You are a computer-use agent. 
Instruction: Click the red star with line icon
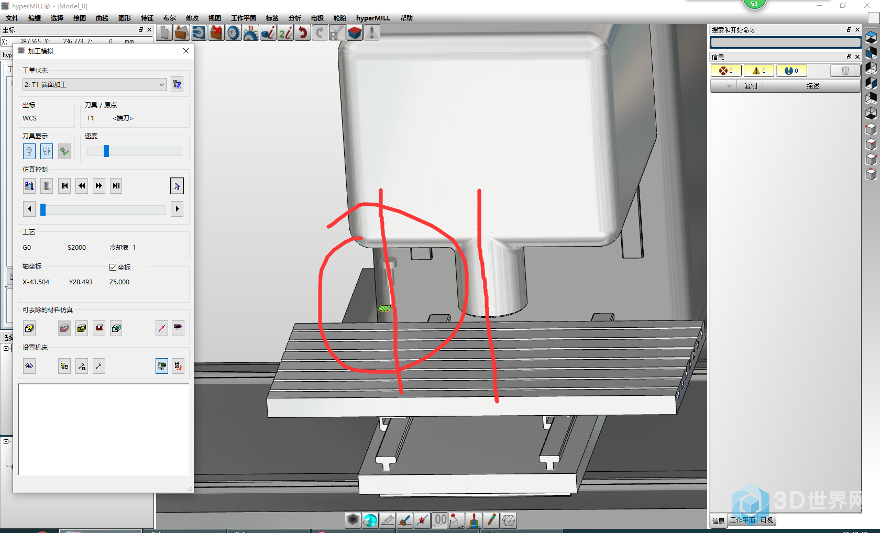pos(422,520)
